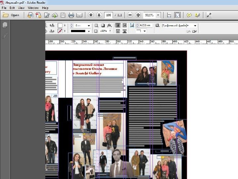
Task: Click the stroke weight stepper arrows
Action: (72, 26)
